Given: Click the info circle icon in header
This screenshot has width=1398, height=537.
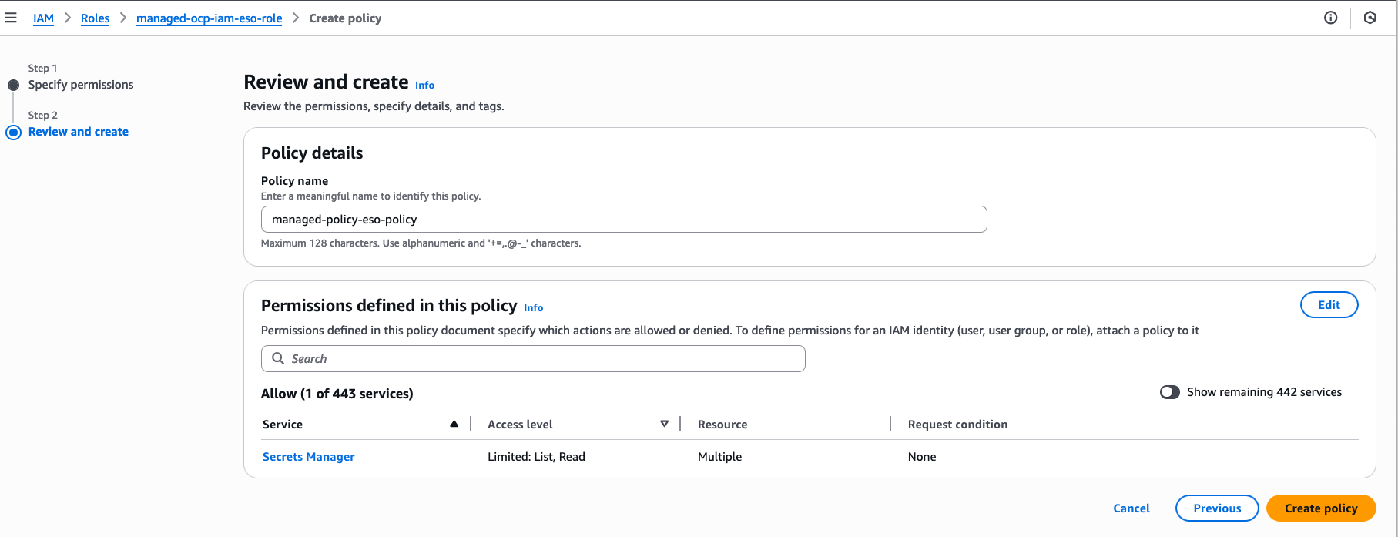Looking at the screenshot, I should coord(1330,18).
